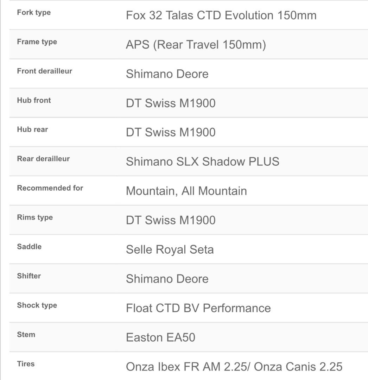Screen dimensions: 368x380
Task: Select the Shock type label
Action: point(37,305)
